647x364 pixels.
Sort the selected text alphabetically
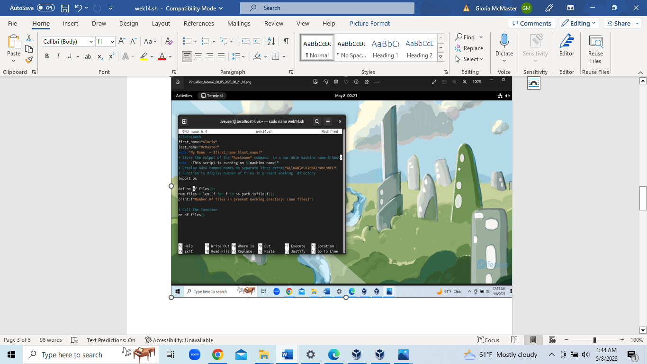[271, 41]
